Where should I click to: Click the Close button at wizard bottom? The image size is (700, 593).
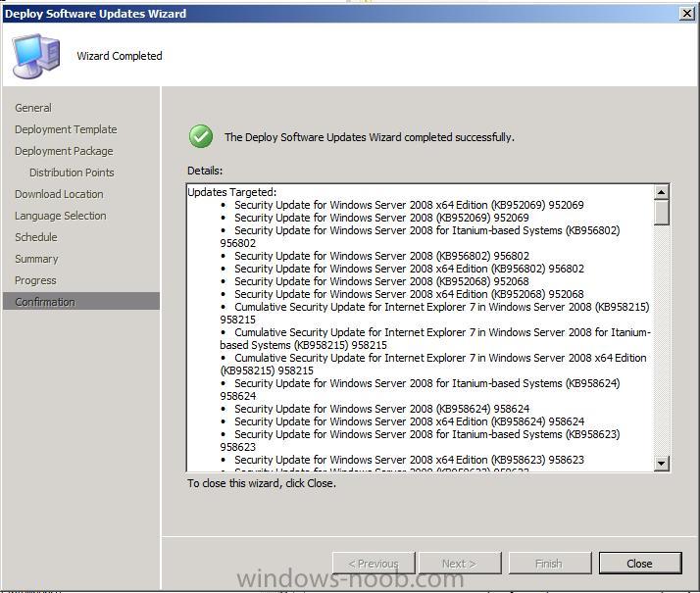[x=640, y=564]
